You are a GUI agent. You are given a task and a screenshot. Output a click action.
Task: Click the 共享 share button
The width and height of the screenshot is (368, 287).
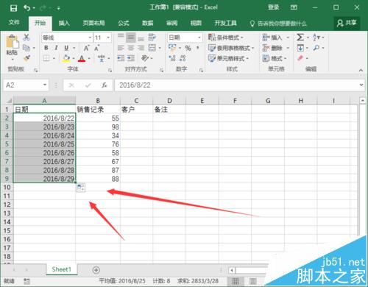347,23
